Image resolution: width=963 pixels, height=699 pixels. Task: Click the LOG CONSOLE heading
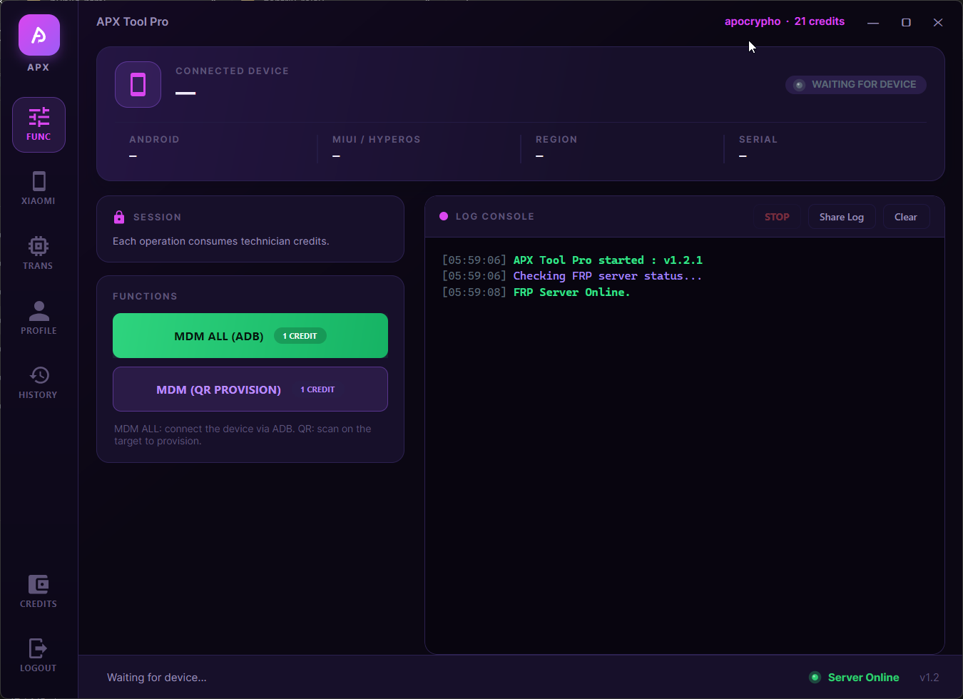(x=495, y=216)
